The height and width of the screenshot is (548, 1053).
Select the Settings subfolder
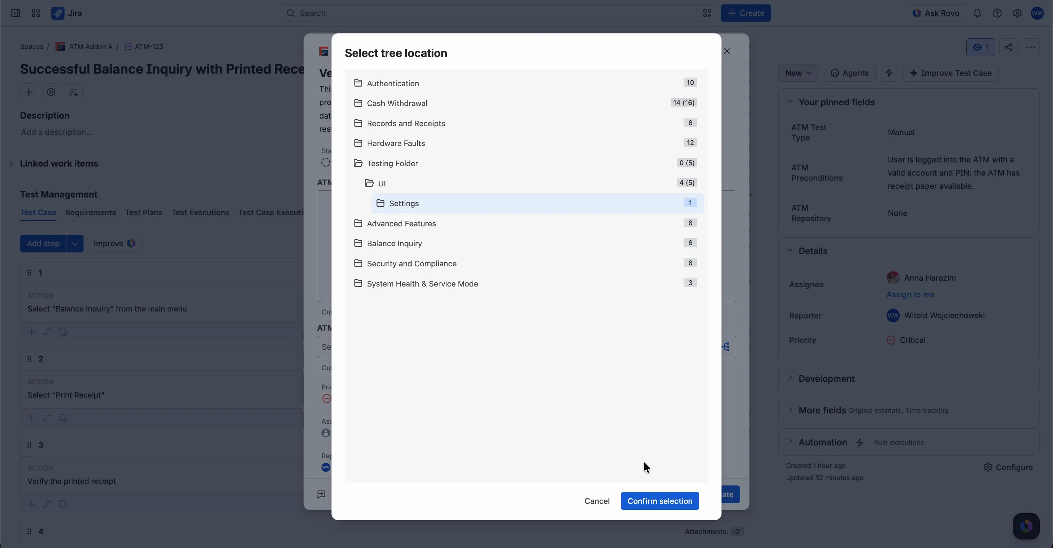[x=537, y=203]
